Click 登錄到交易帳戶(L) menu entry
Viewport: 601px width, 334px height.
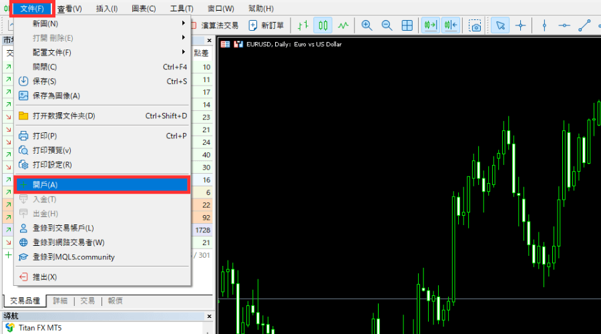63,228
